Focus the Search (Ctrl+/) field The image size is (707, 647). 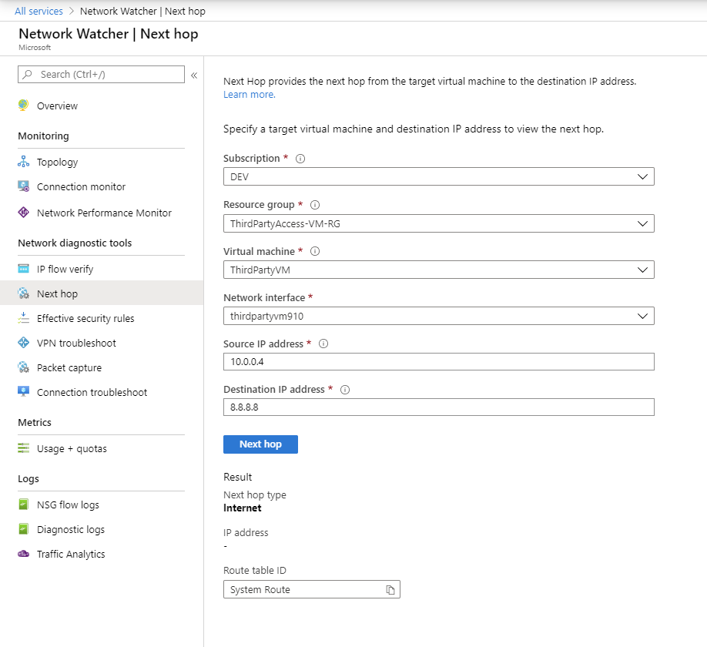[102, 75]
